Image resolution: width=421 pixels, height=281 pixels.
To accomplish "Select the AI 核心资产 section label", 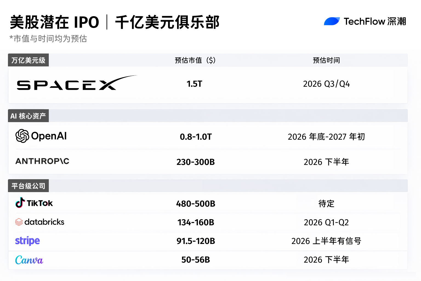I will tap(28, 116).
